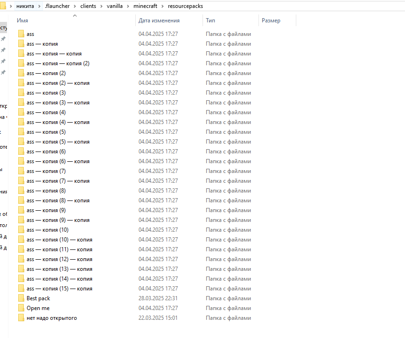Click the folder icon for "ass — копия (7)"
This screenshot has width=405, height=338.
21,171
